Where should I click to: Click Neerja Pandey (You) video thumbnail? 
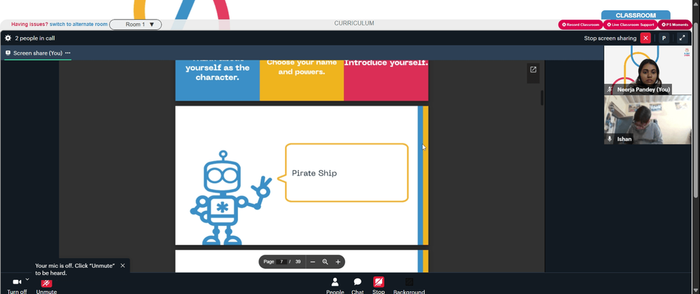[x=647, y=70]
